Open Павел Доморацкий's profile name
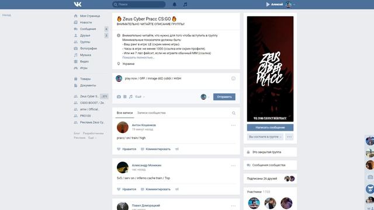This screenshot has height=210, width=374. 146,205
